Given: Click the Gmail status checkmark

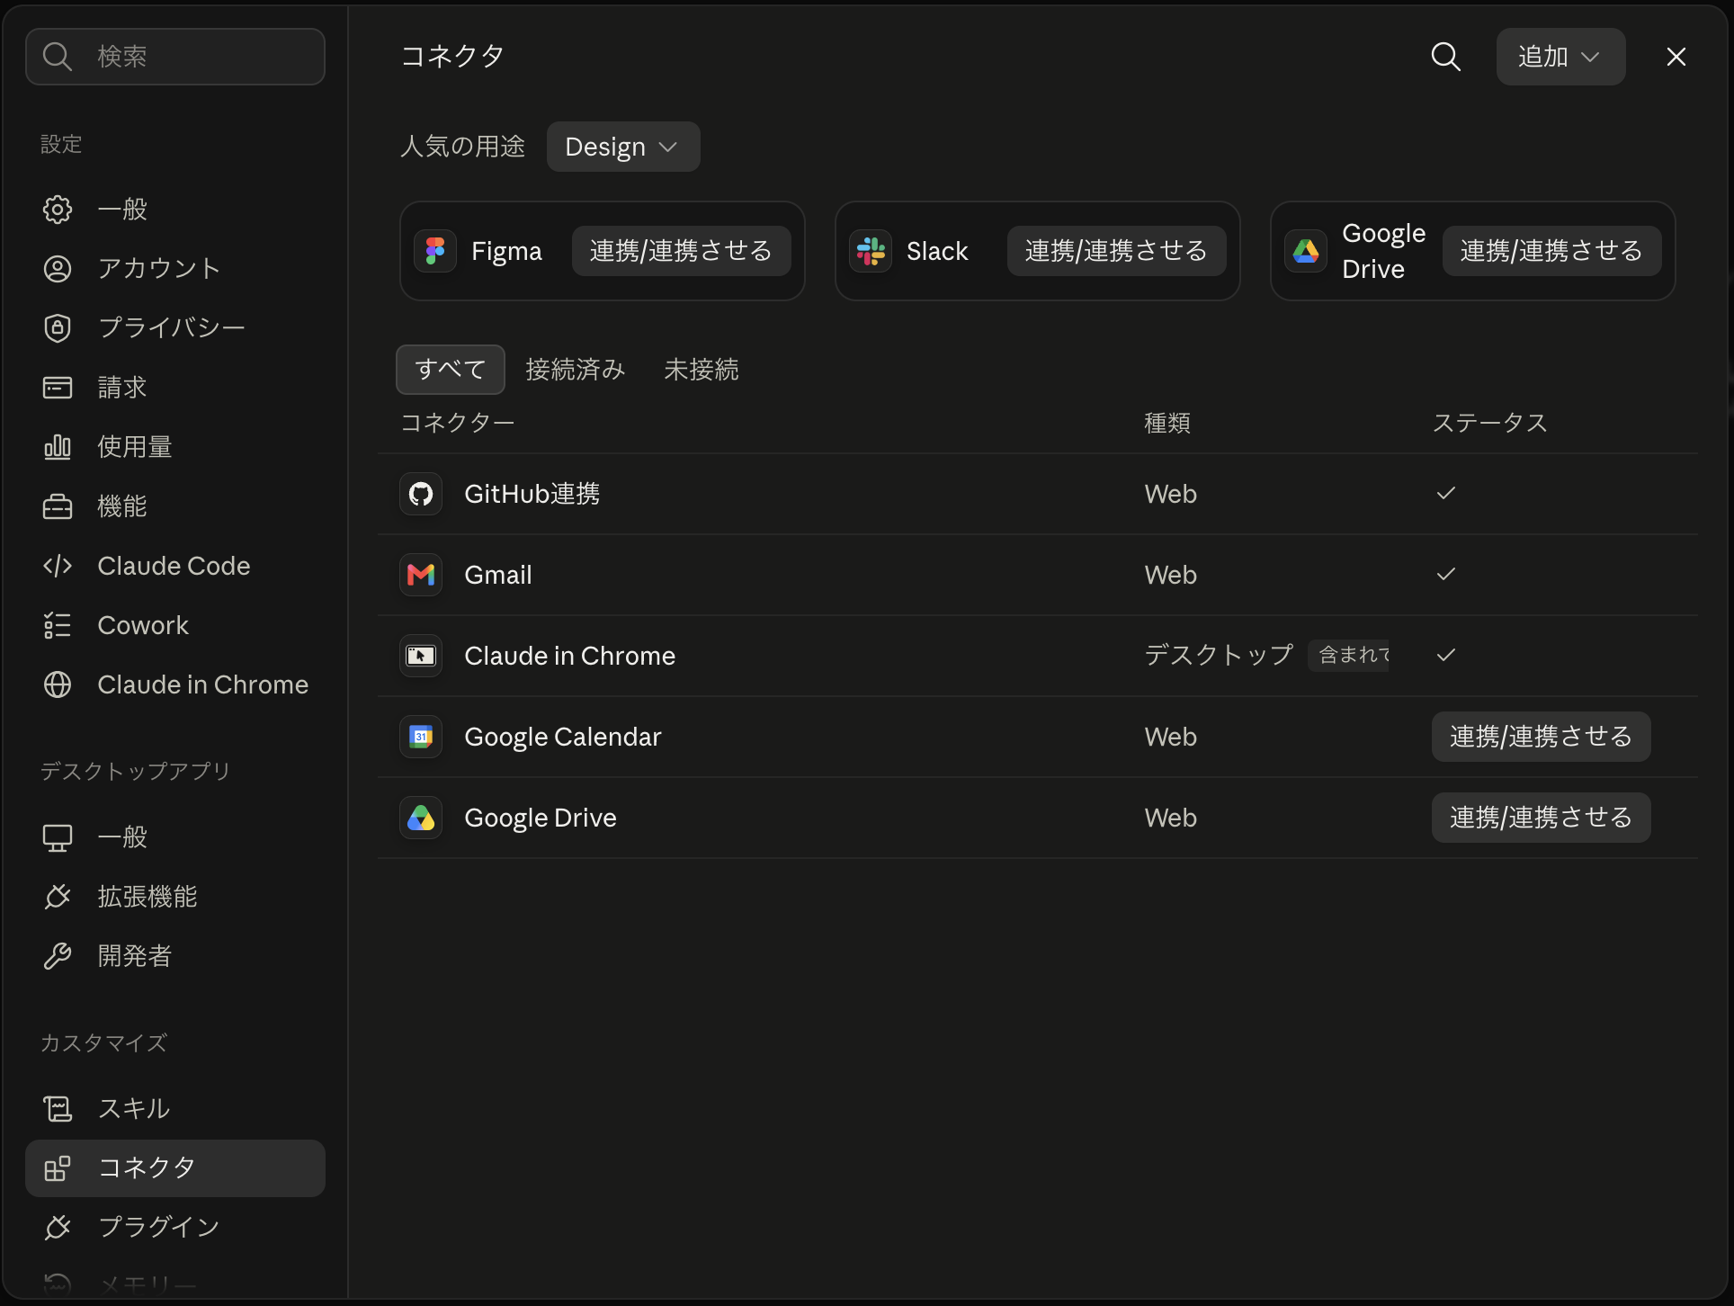Looking at the screenshot, I should (x=1445, y=574).
